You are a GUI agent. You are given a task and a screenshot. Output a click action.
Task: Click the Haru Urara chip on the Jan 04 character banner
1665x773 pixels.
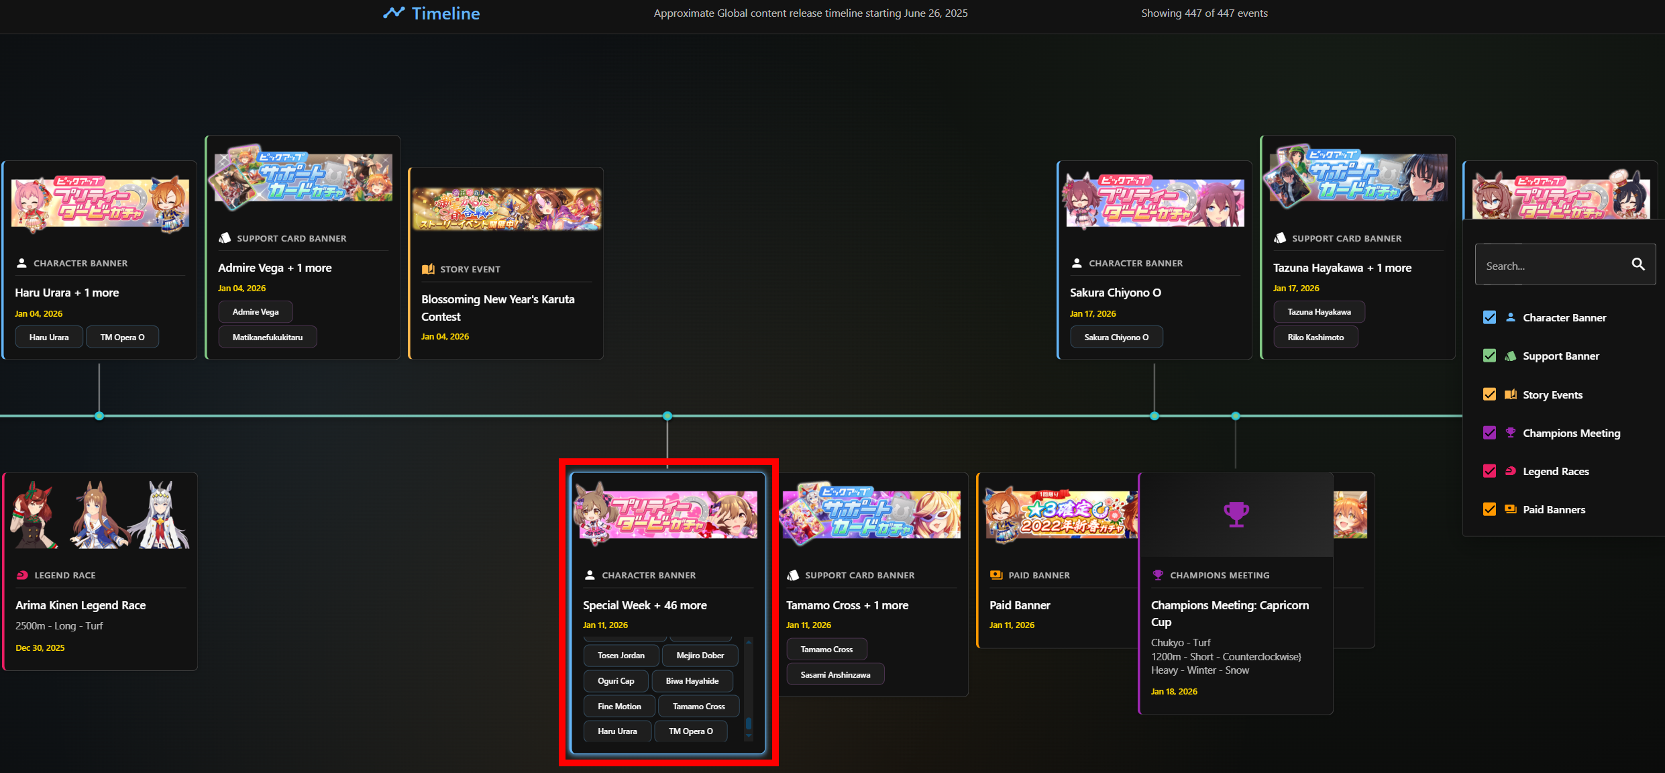click(x=49, y=337)
